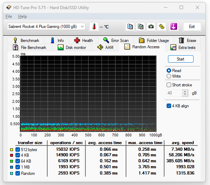Minimize the HD Tune Pro window
210x185 pixels.
pyautogui.click(x=166, y=7)
